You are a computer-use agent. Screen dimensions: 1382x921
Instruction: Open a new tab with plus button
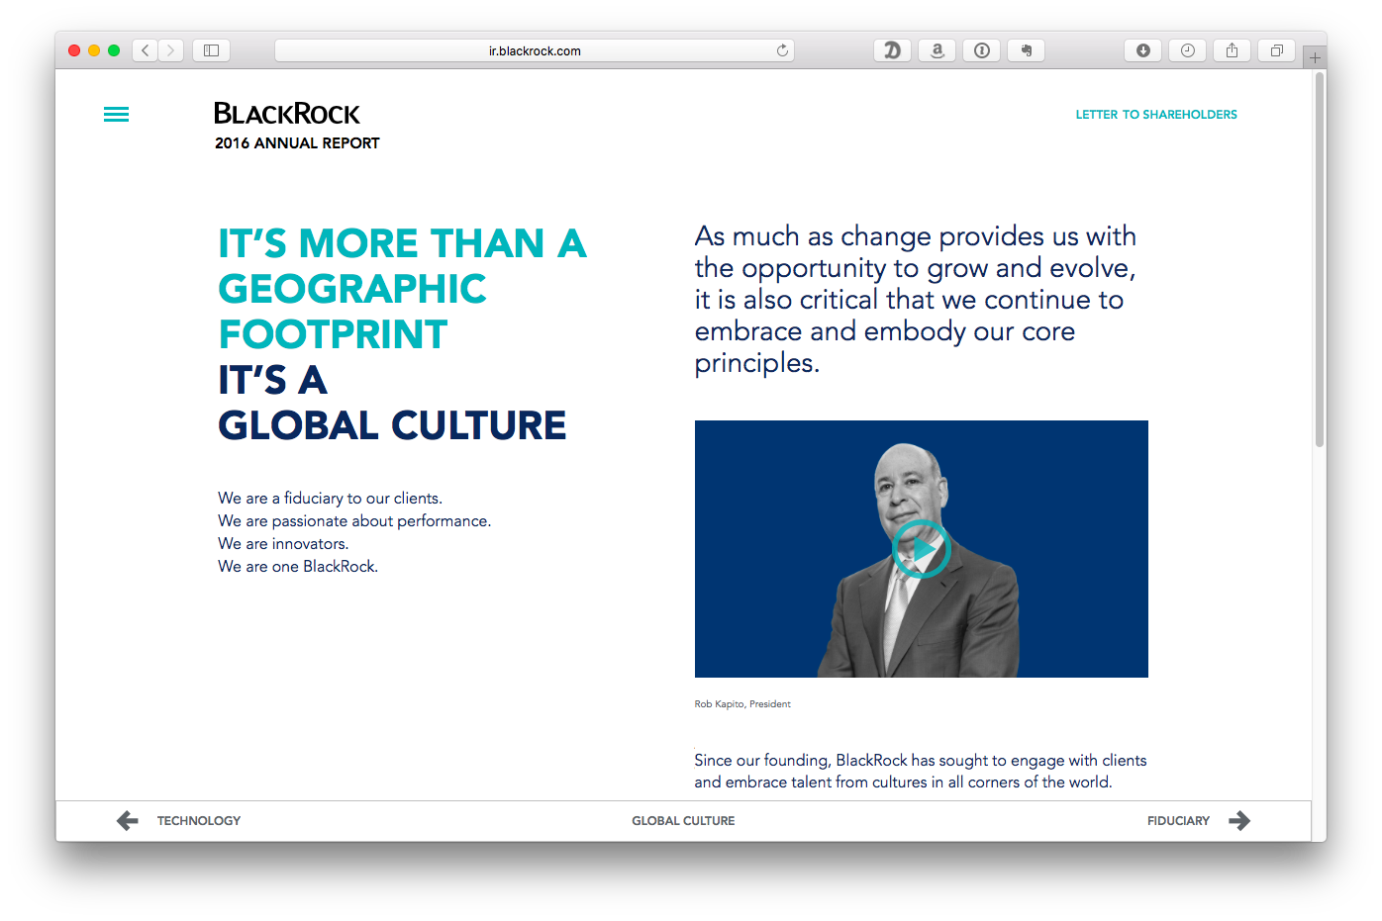pos(1315,58)
